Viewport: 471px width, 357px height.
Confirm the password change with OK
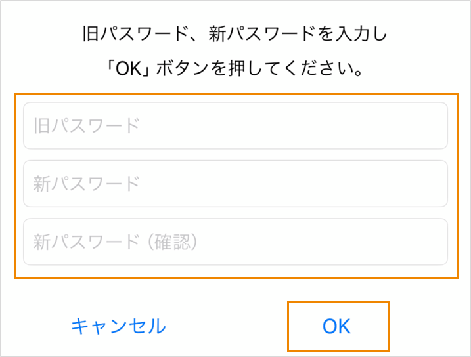338,325
